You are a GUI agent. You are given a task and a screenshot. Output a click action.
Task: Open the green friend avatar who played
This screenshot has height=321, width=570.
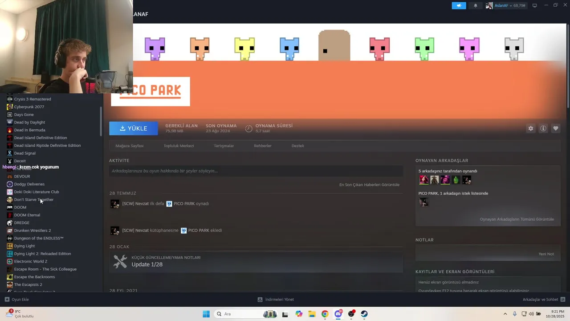[x=456, y=180]
